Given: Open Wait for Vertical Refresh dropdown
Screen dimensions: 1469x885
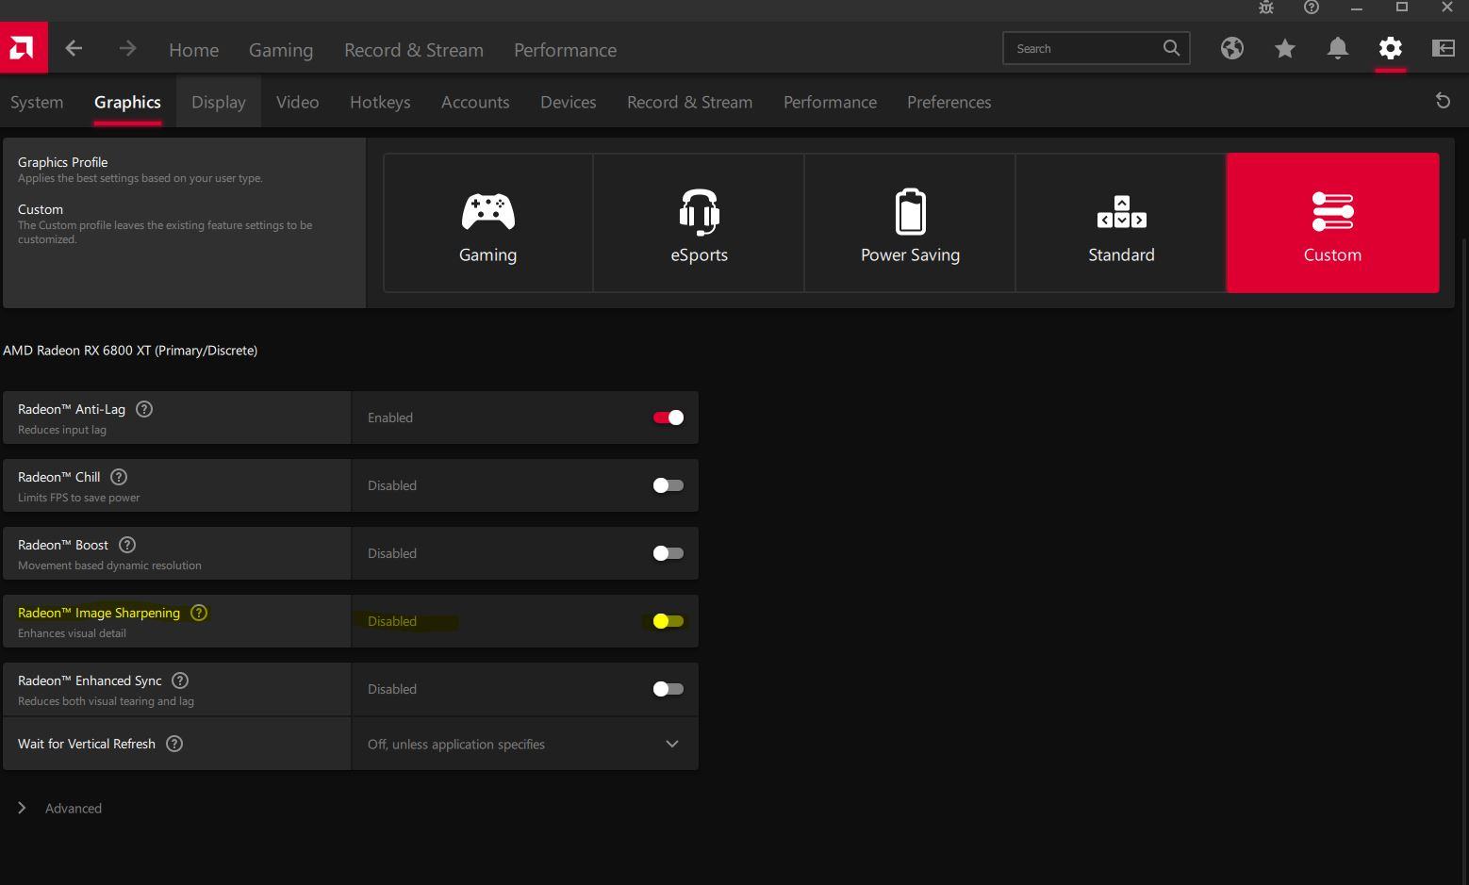Looking at the screenshot, I should [525, 744].
